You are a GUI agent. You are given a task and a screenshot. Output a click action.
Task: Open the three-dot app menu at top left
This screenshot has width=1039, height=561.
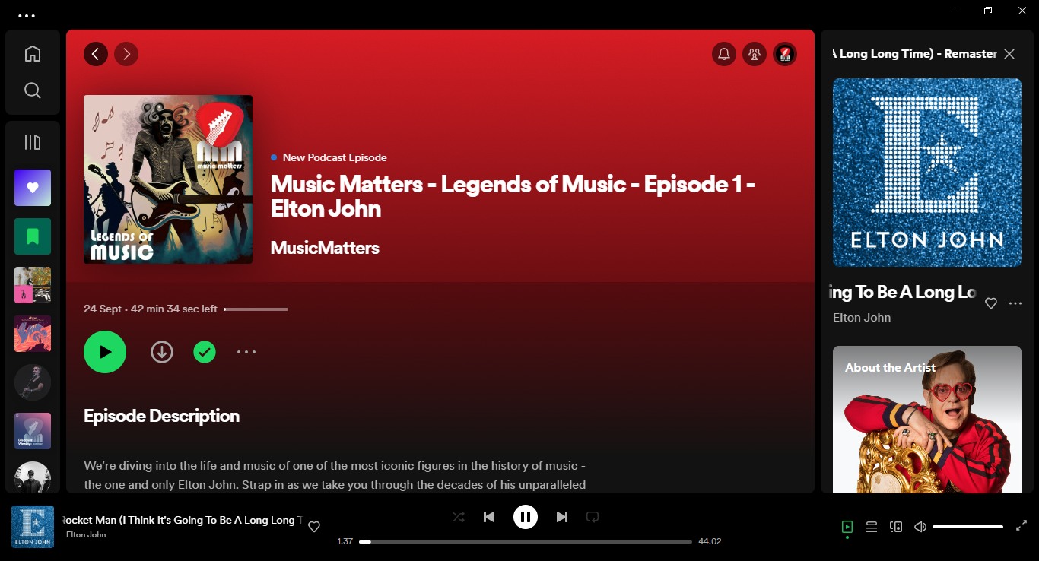pos(27,15)
